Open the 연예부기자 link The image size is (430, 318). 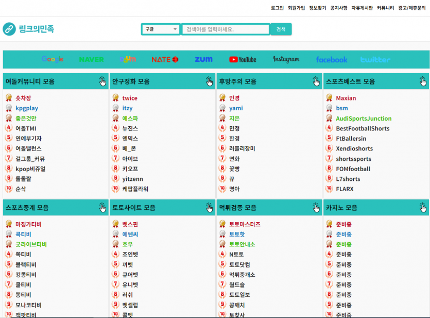(x=28, y=138)
